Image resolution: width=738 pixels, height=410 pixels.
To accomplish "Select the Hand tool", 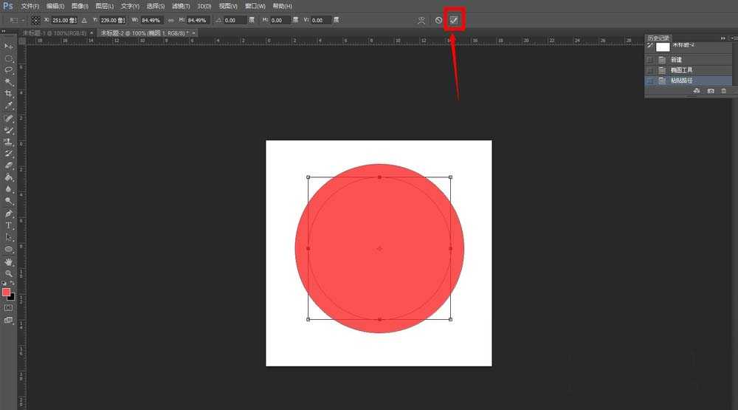I will coord(8,262).
